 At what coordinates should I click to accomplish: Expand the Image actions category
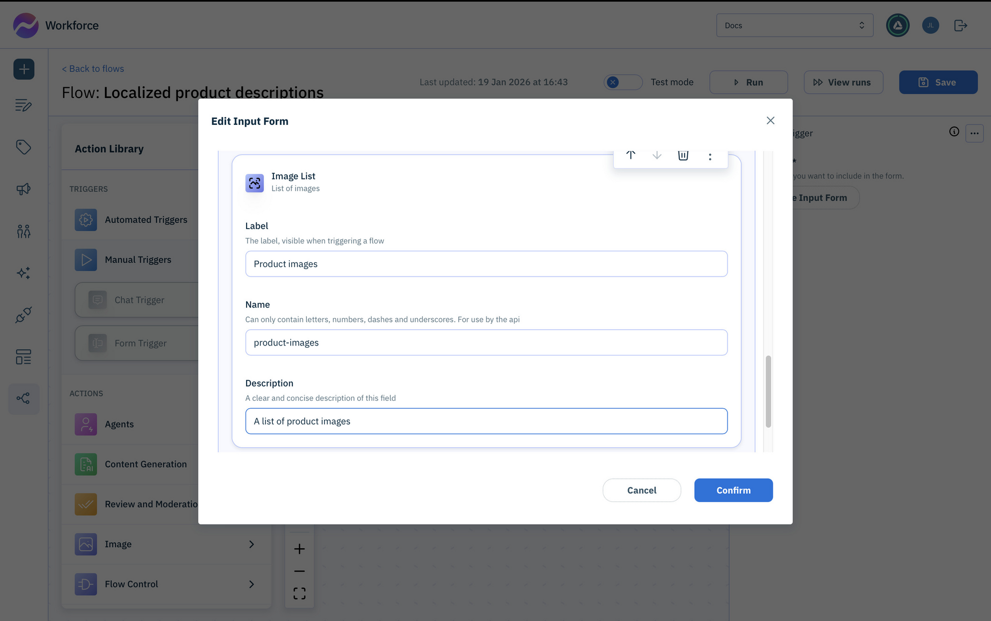(252, 544)
